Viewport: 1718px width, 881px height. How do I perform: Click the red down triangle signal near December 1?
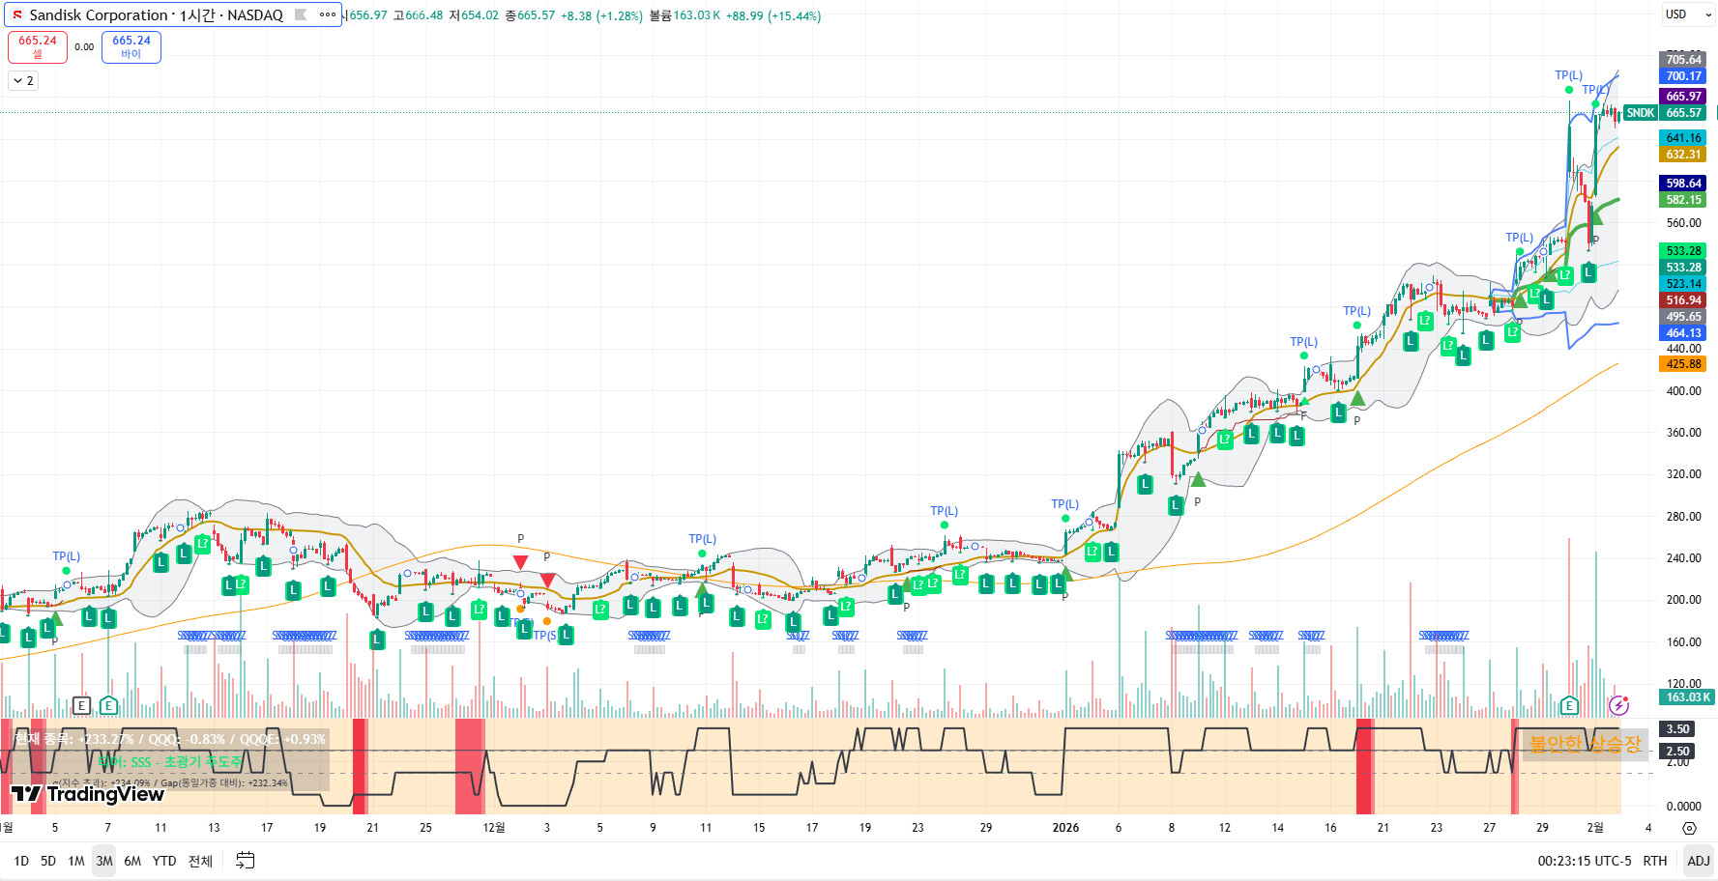pyautogui.click(x=520, y=562)
